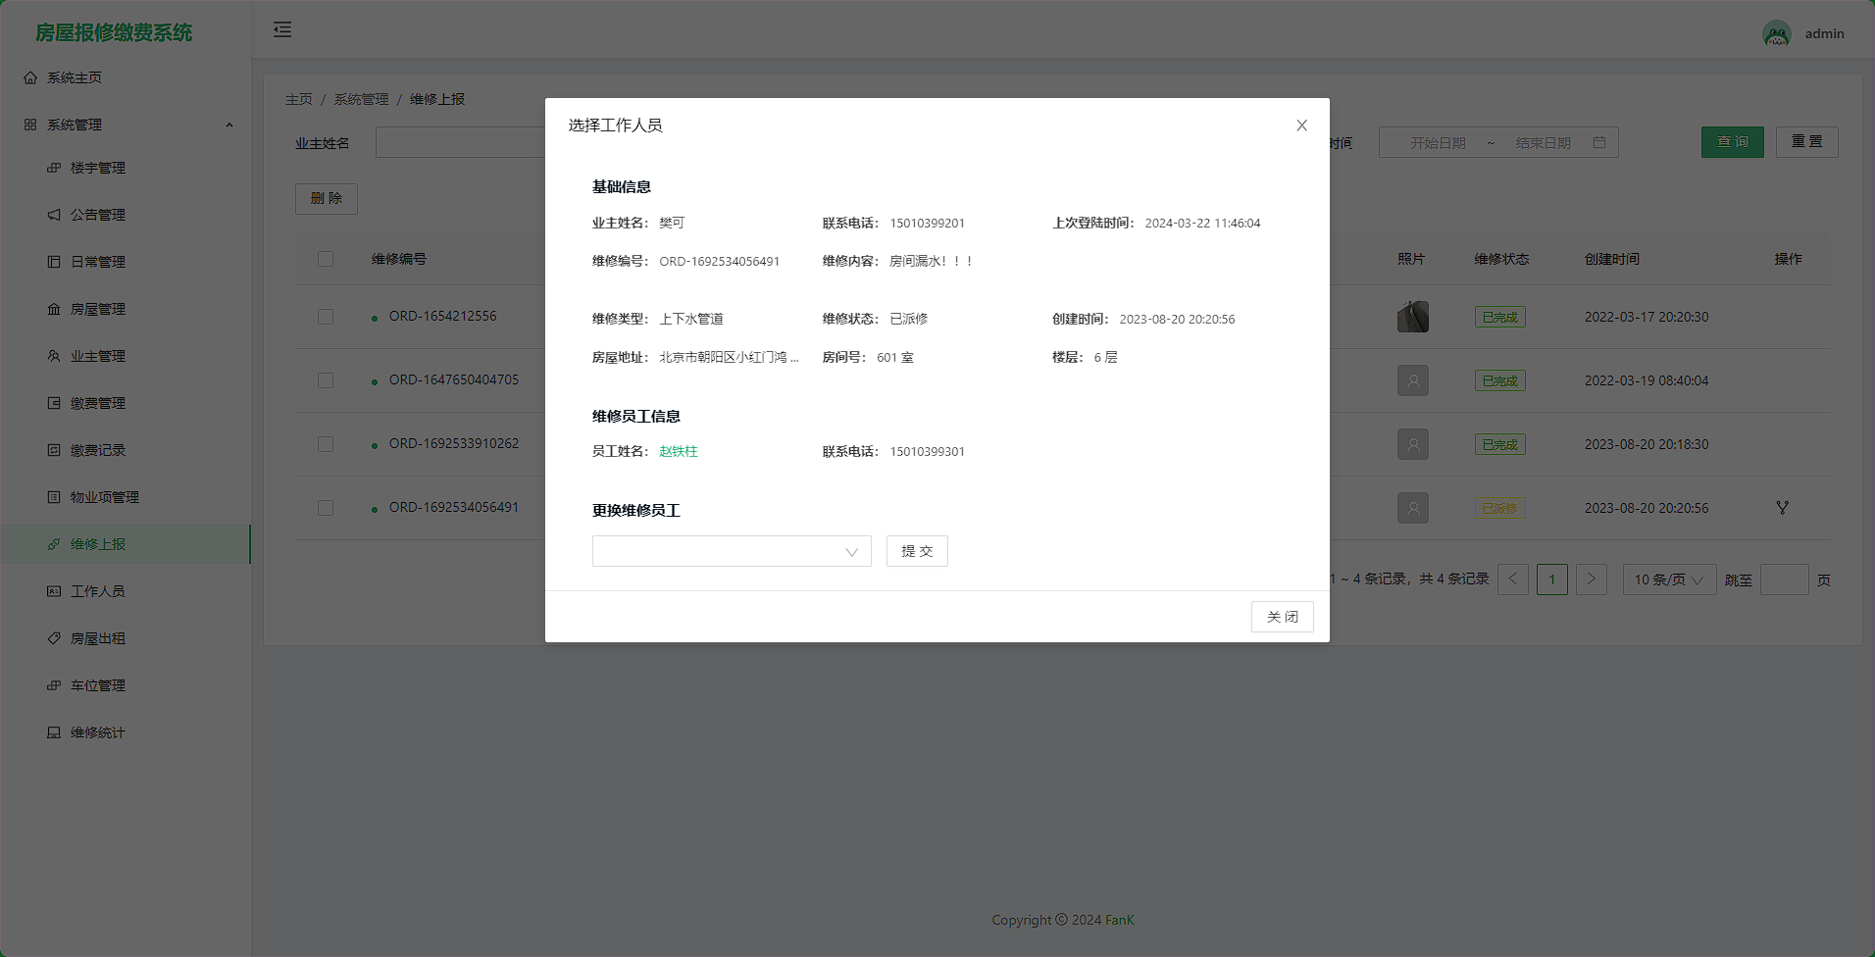Click placeholder photo in 2023-08-20 20:20:56 row

[x=1413, y=508]
